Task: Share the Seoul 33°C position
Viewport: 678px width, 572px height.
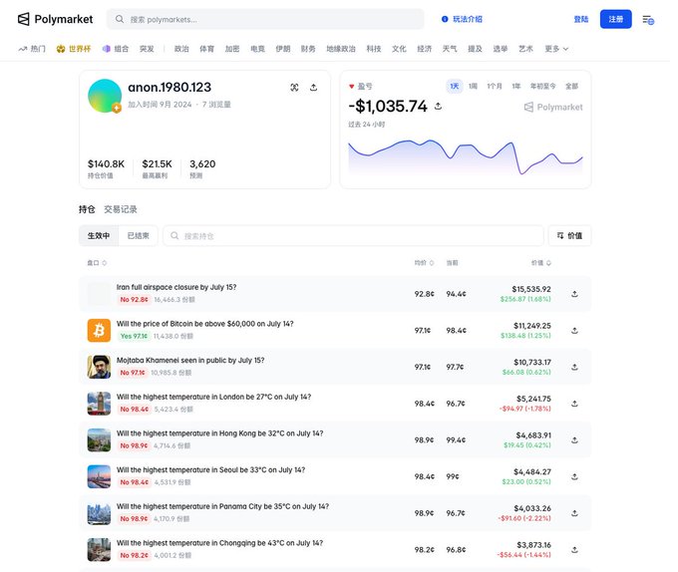Action: [x=574, y=476]
